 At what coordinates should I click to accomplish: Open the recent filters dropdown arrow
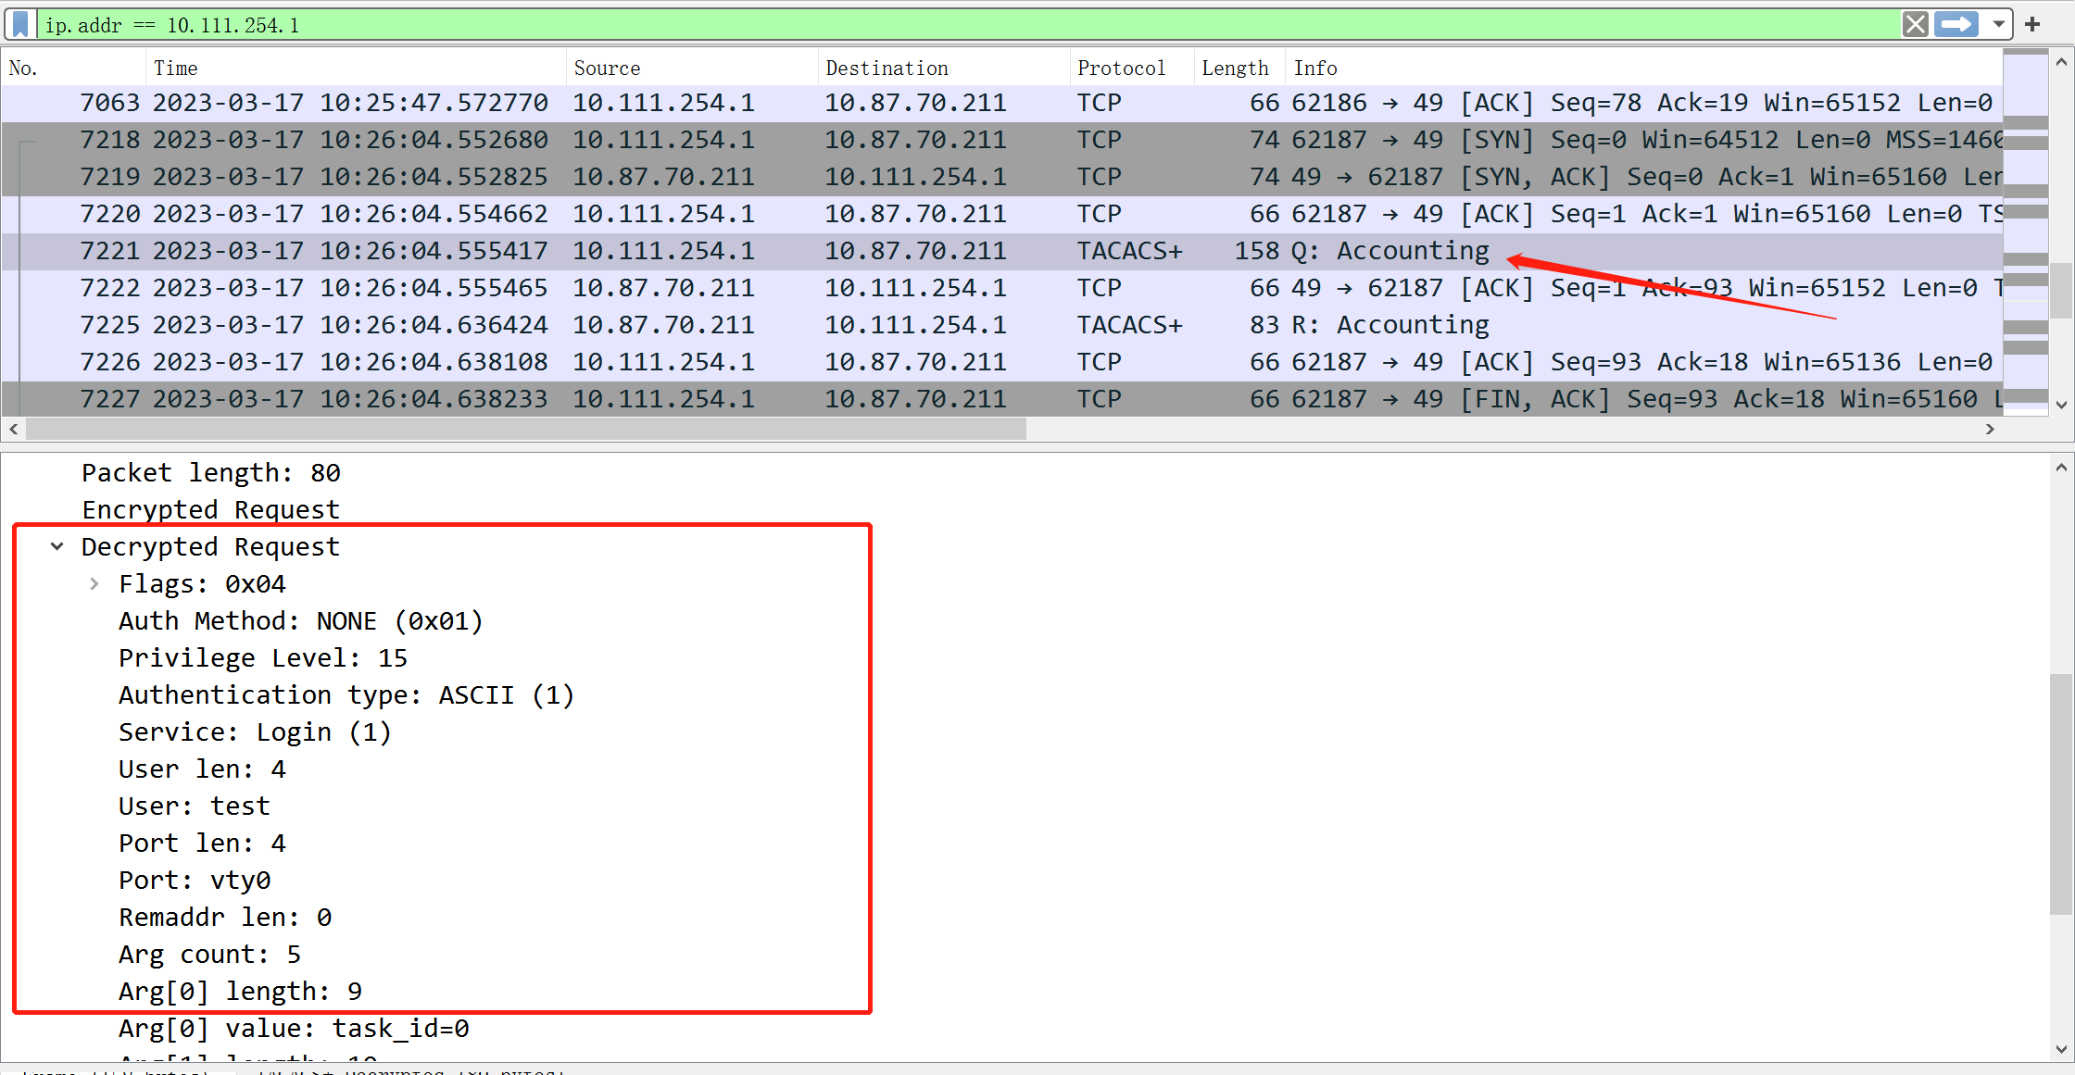point(1999,24)
